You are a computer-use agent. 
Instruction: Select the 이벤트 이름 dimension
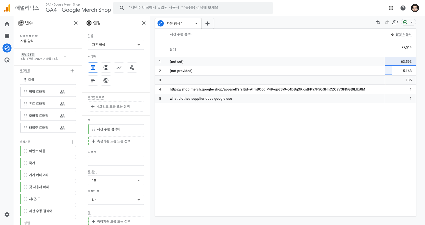(x=48, y=151)
